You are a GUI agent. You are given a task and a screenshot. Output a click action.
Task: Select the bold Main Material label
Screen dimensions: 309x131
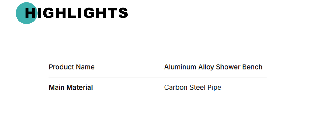click(71, 88)
